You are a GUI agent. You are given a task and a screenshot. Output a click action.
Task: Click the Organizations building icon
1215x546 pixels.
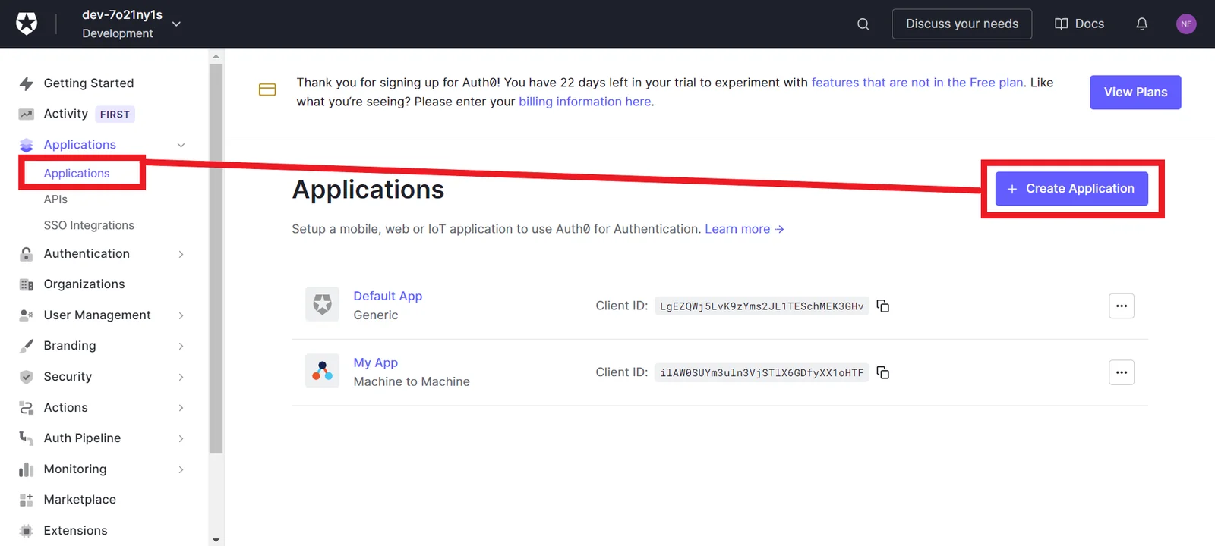point(27,284)
